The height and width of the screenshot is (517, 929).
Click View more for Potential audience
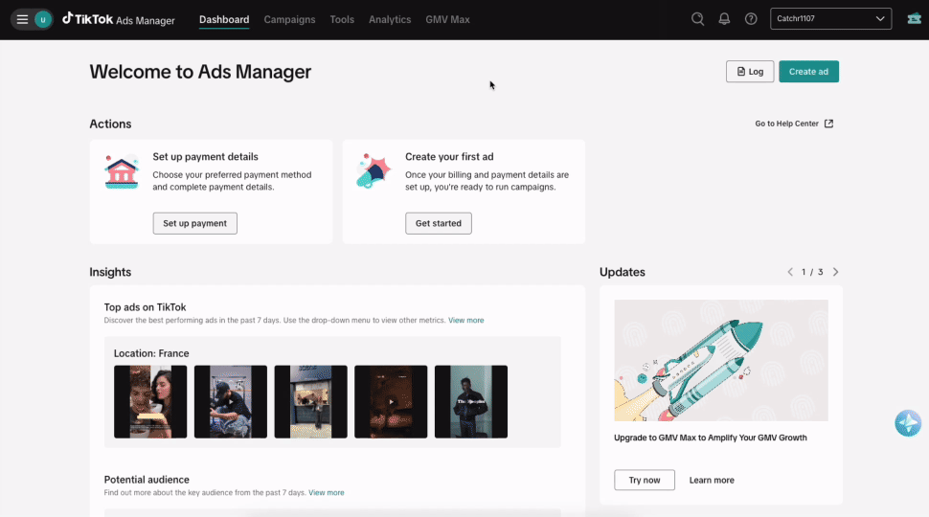326,493
